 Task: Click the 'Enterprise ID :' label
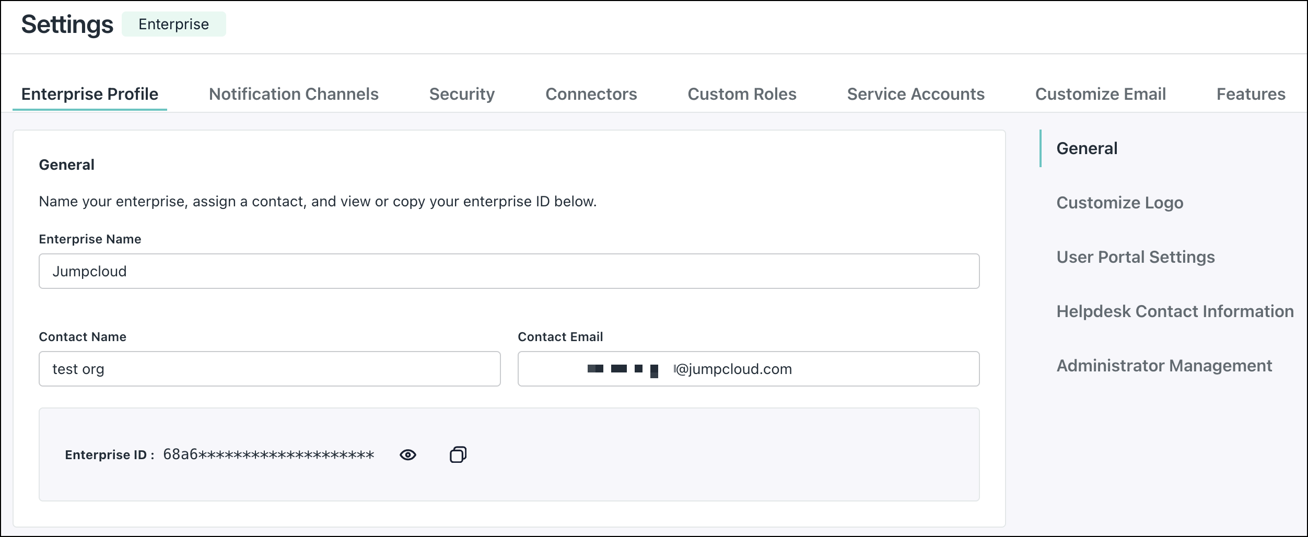click(x=110, y=455)
